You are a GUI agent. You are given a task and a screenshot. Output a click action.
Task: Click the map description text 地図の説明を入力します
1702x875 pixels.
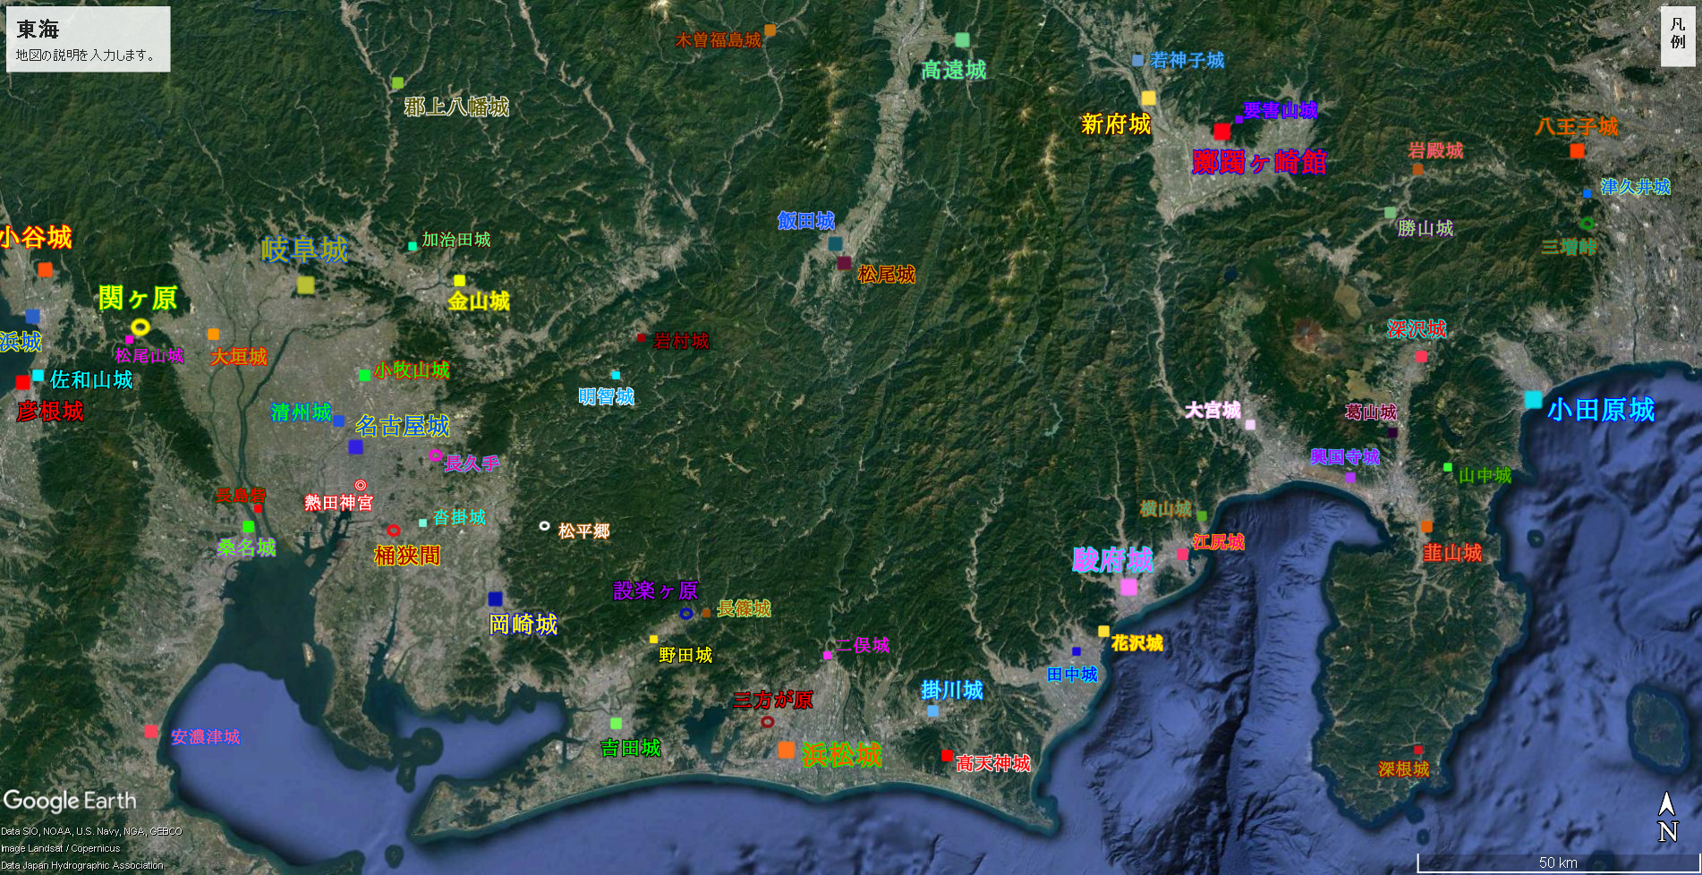pos(86,55)
